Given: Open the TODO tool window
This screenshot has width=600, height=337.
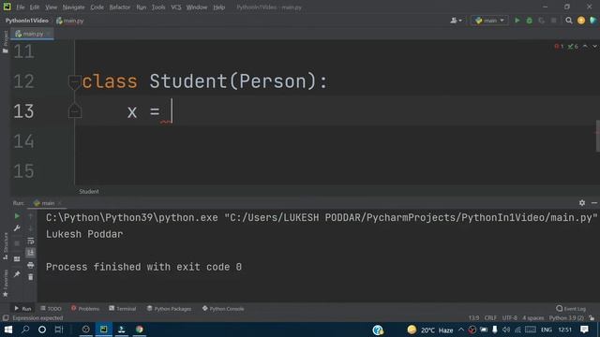Looking at the screenshot, I should [x=51, y=308].
